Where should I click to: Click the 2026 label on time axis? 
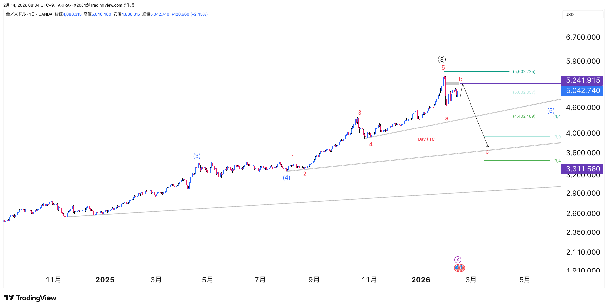pos(421,280)
